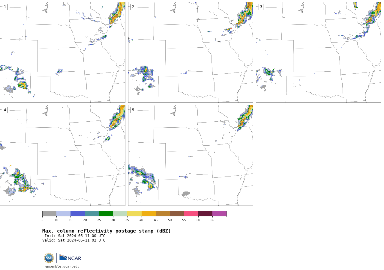The width and height of the screenshot is (384, 270).
Task: Select the teal 20-25 dBZ swatch
Action: click(92, 214)
